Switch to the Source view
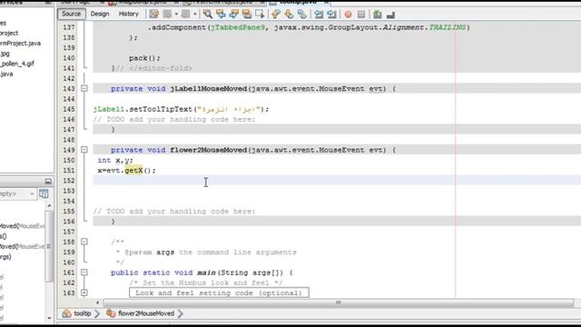The height and width of the screenshot is (327, 581). 71,14
